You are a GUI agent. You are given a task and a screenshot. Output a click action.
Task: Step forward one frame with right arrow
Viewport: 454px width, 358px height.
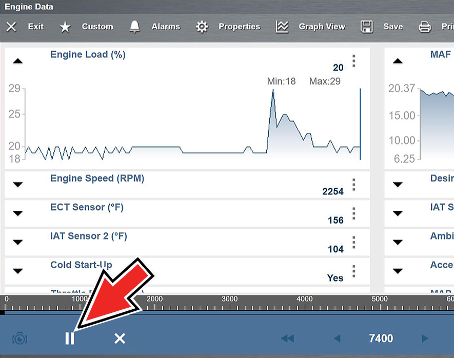click(425, 339)
